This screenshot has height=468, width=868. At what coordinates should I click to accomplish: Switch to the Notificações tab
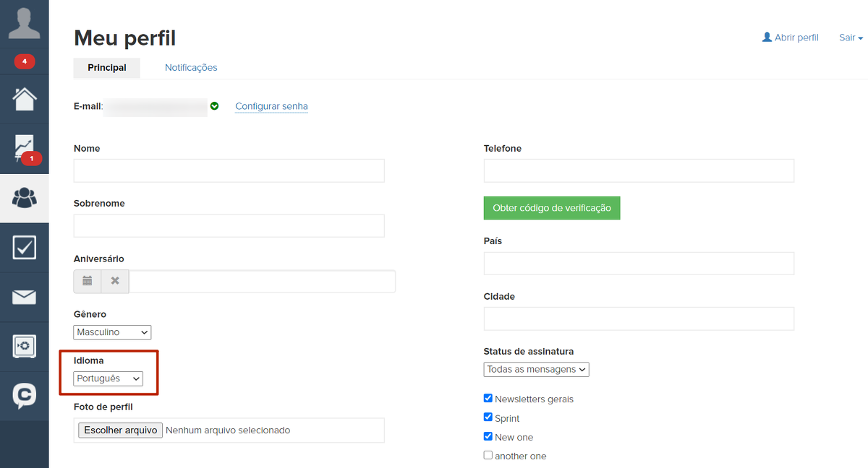point(191,68)
